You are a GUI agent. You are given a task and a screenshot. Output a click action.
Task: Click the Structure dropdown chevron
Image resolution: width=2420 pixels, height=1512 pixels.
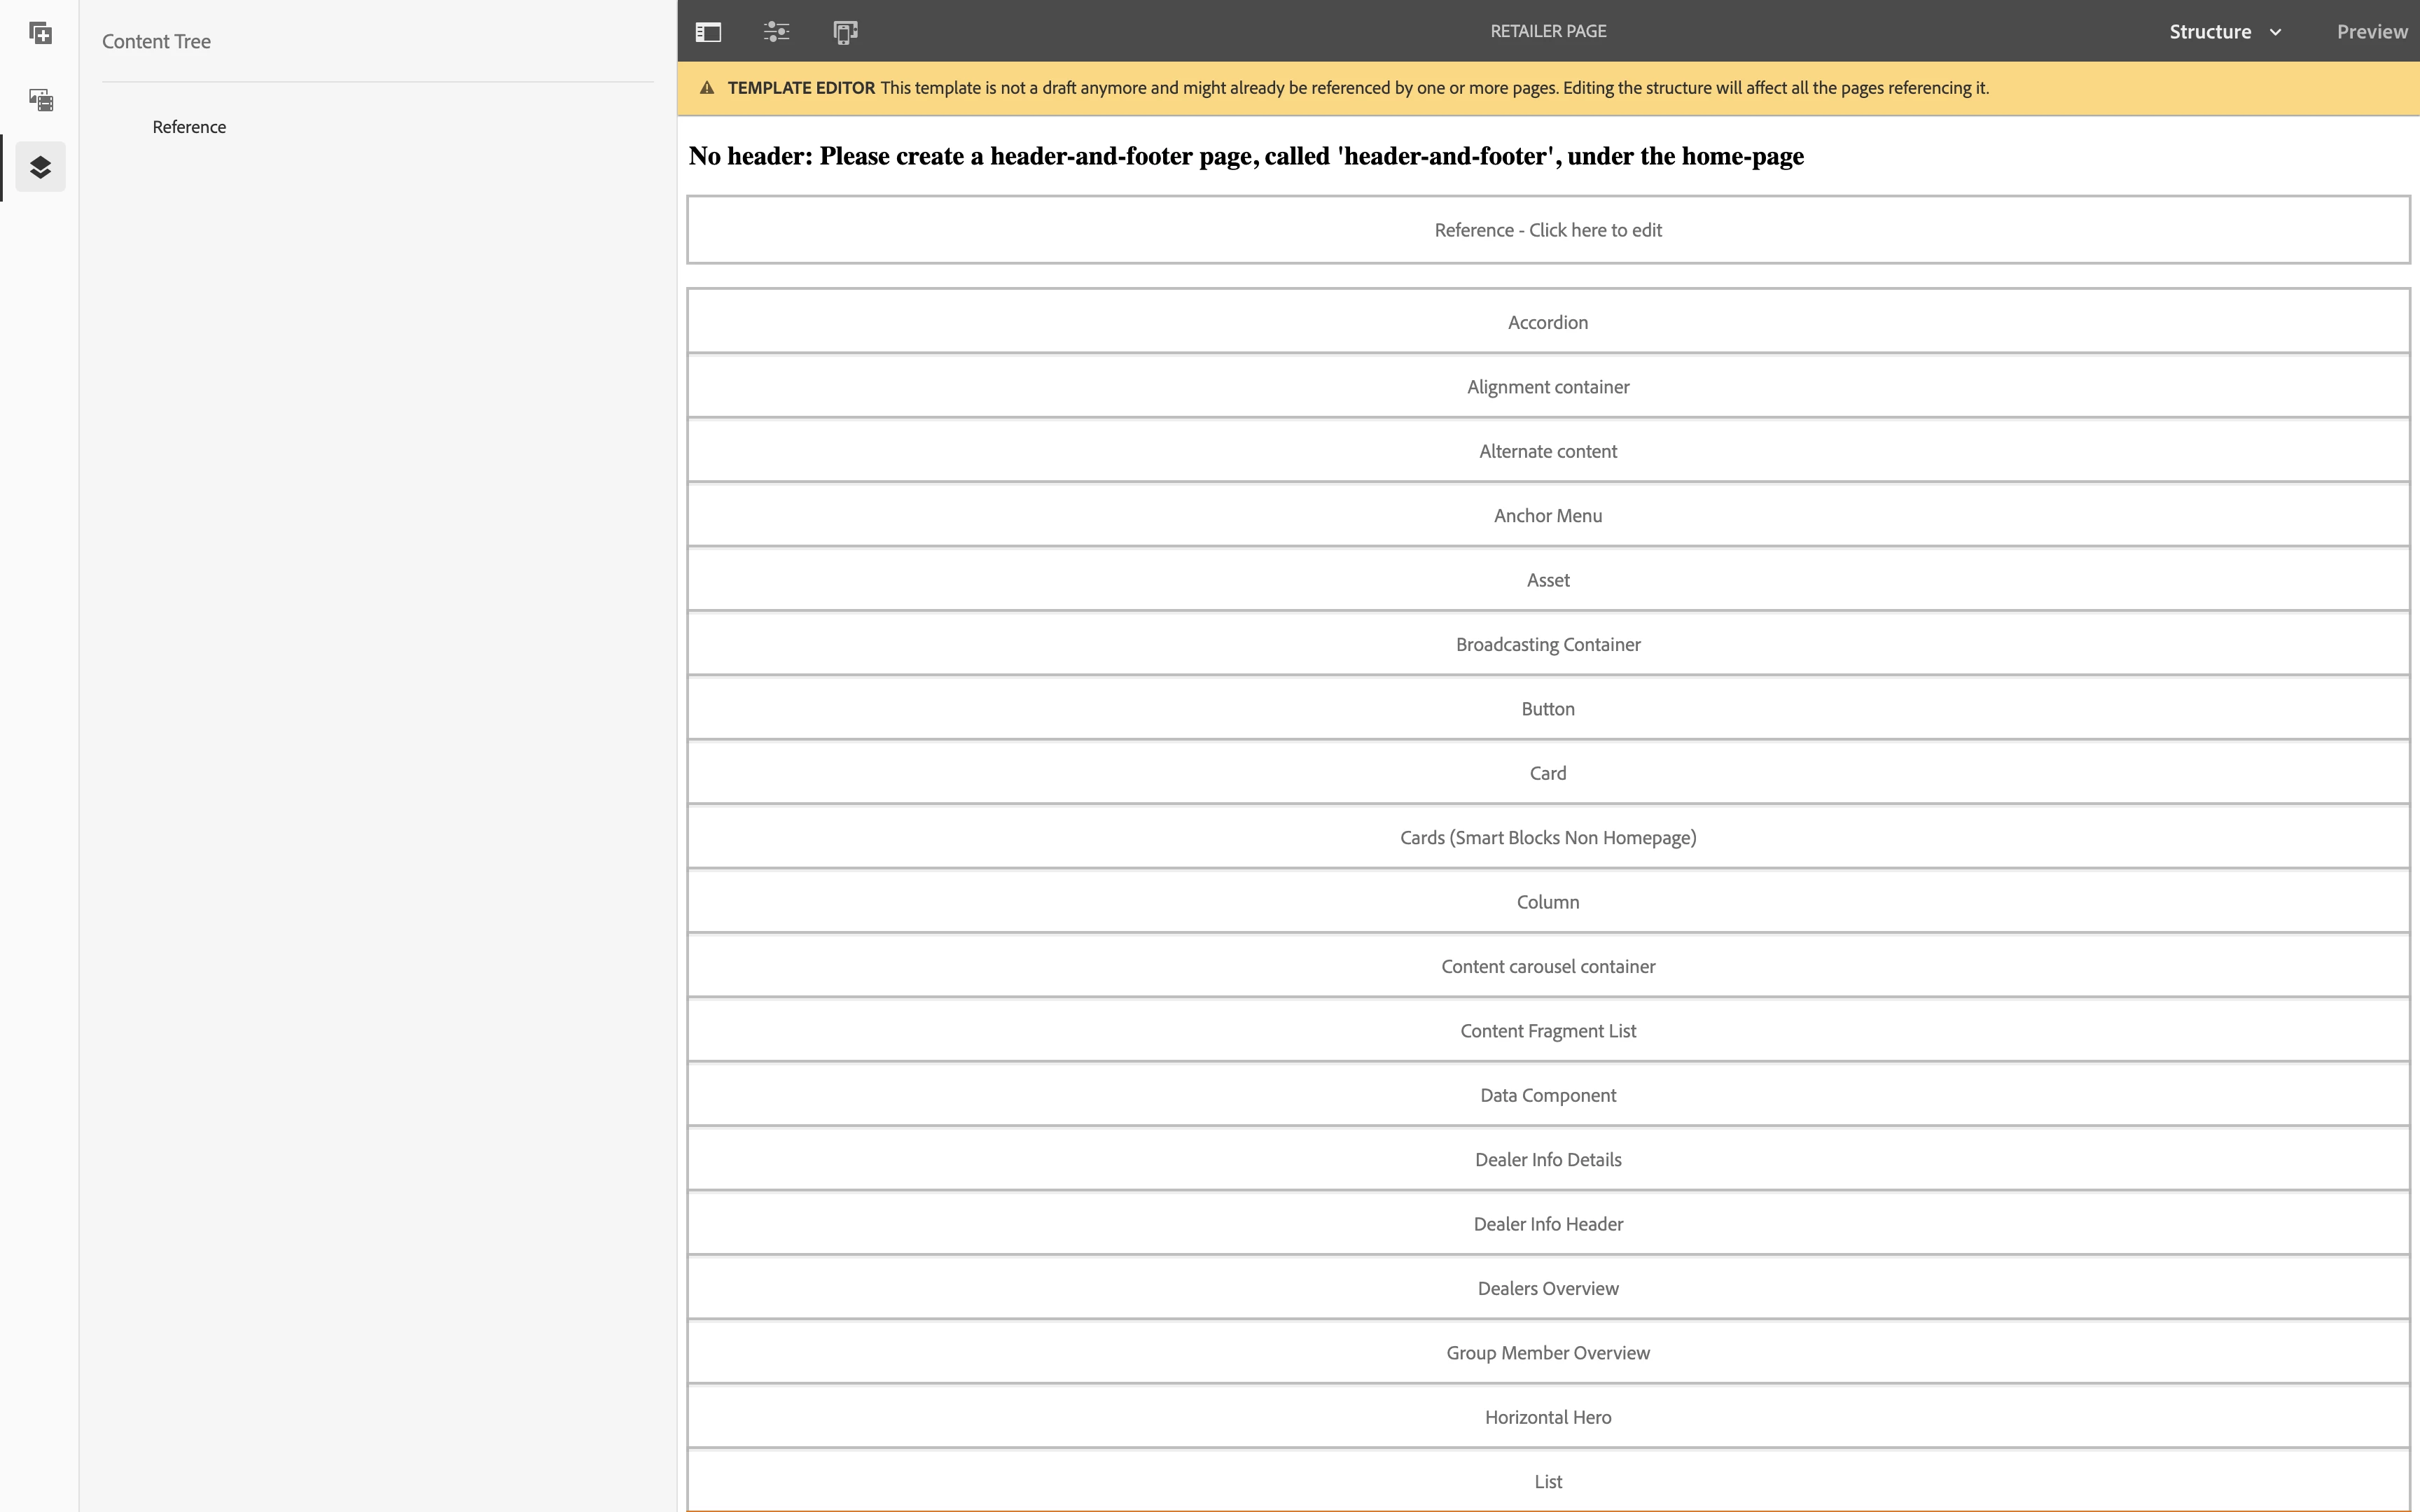pyautogui.click(x=2276, y=32)
